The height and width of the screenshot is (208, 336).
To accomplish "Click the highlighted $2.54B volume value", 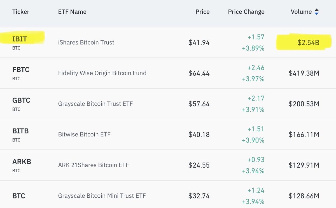I will (308, 43).
